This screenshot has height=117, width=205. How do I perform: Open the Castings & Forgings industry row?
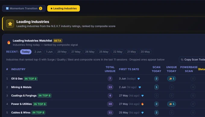pyautogui.click(x=105, y=96)
